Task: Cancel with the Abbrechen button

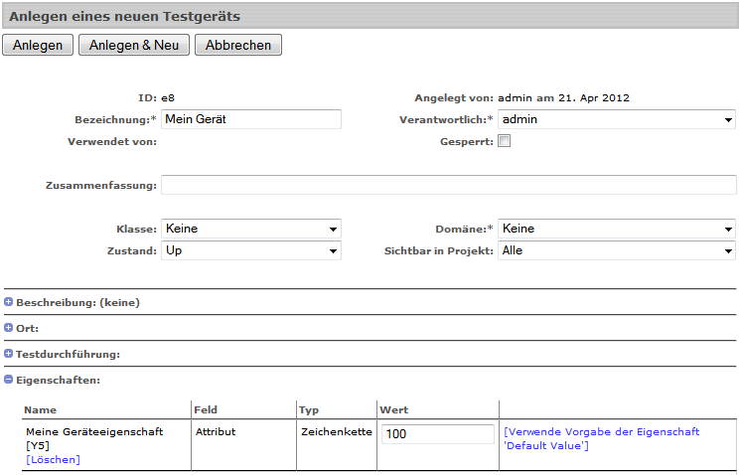Action: (238, 45)
